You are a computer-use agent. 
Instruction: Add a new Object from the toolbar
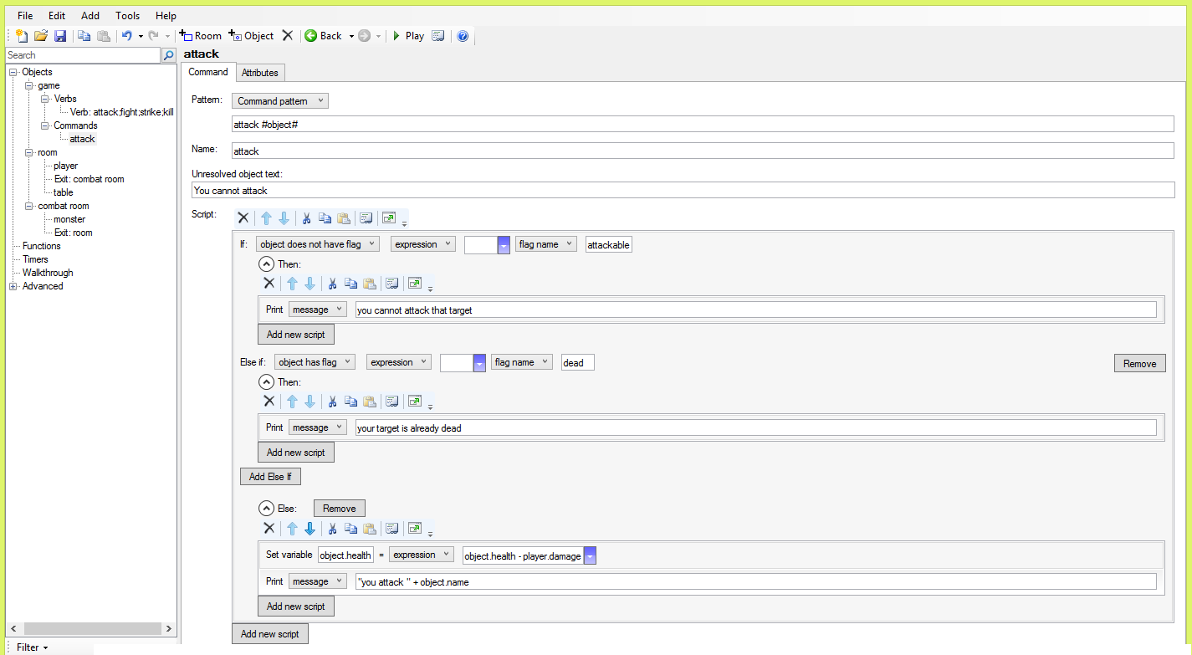click(252, 36)
